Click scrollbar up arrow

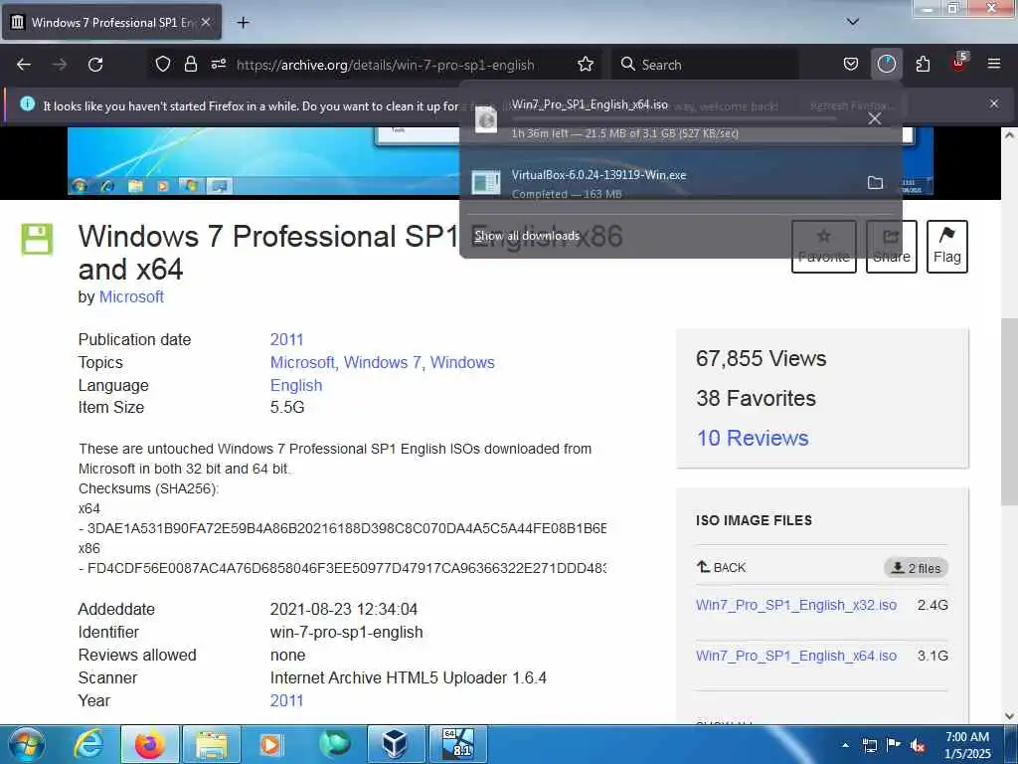(x=1009, y=135)
